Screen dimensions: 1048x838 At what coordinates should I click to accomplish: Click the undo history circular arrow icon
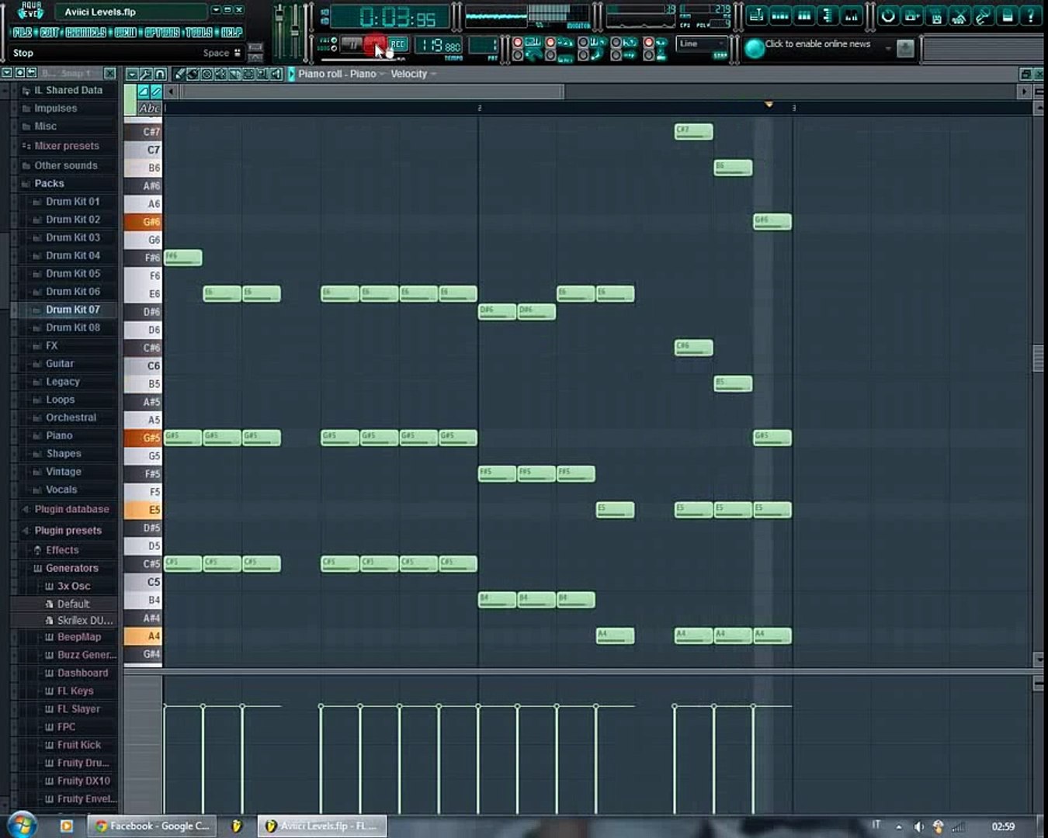888,16
